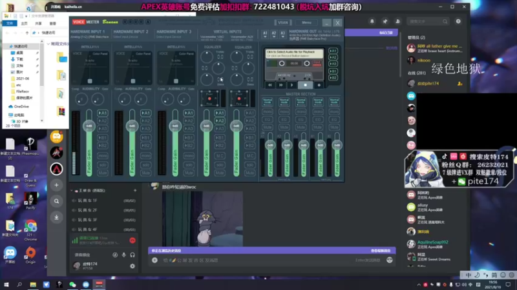Toggle B2 routing on Hardware Input 2
The height and width of the screenshot is (290, 517).
coord(146,146)
